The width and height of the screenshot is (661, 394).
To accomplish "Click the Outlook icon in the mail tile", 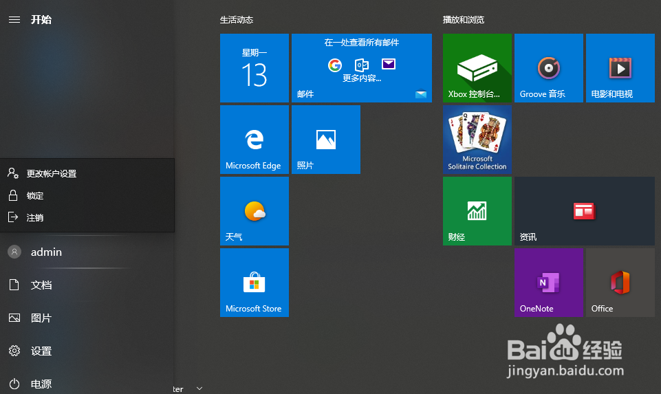I will (362, 65).
